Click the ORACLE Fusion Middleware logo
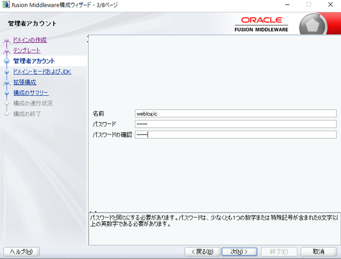Image resolution: width=341 pixels, height=259 pixels. tap(261, 25)
